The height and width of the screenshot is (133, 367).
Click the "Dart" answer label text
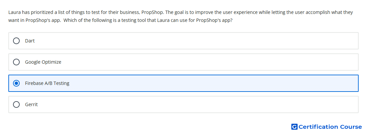(30, 41)
